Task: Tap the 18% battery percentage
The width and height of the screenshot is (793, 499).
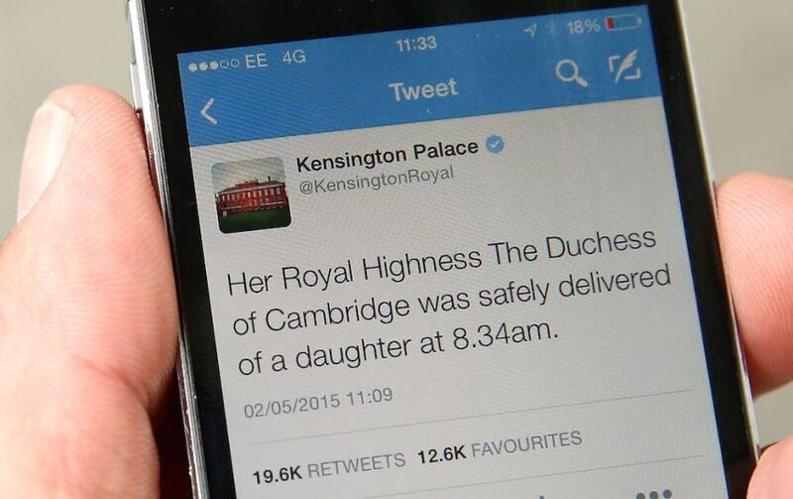Action: point(583,27)
